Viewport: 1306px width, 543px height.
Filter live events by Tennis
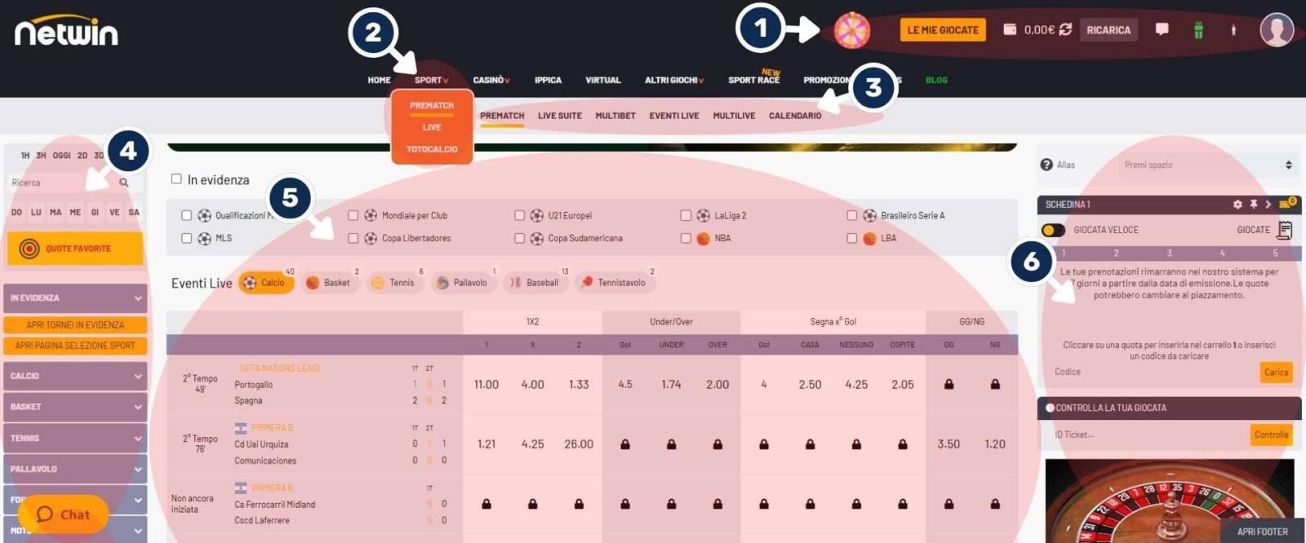click(393, 283)
